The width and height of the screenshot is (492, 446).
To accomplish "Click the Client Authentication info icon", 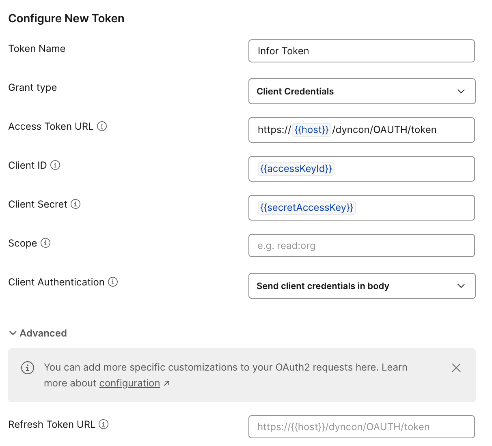I will (x=113, y=282).
